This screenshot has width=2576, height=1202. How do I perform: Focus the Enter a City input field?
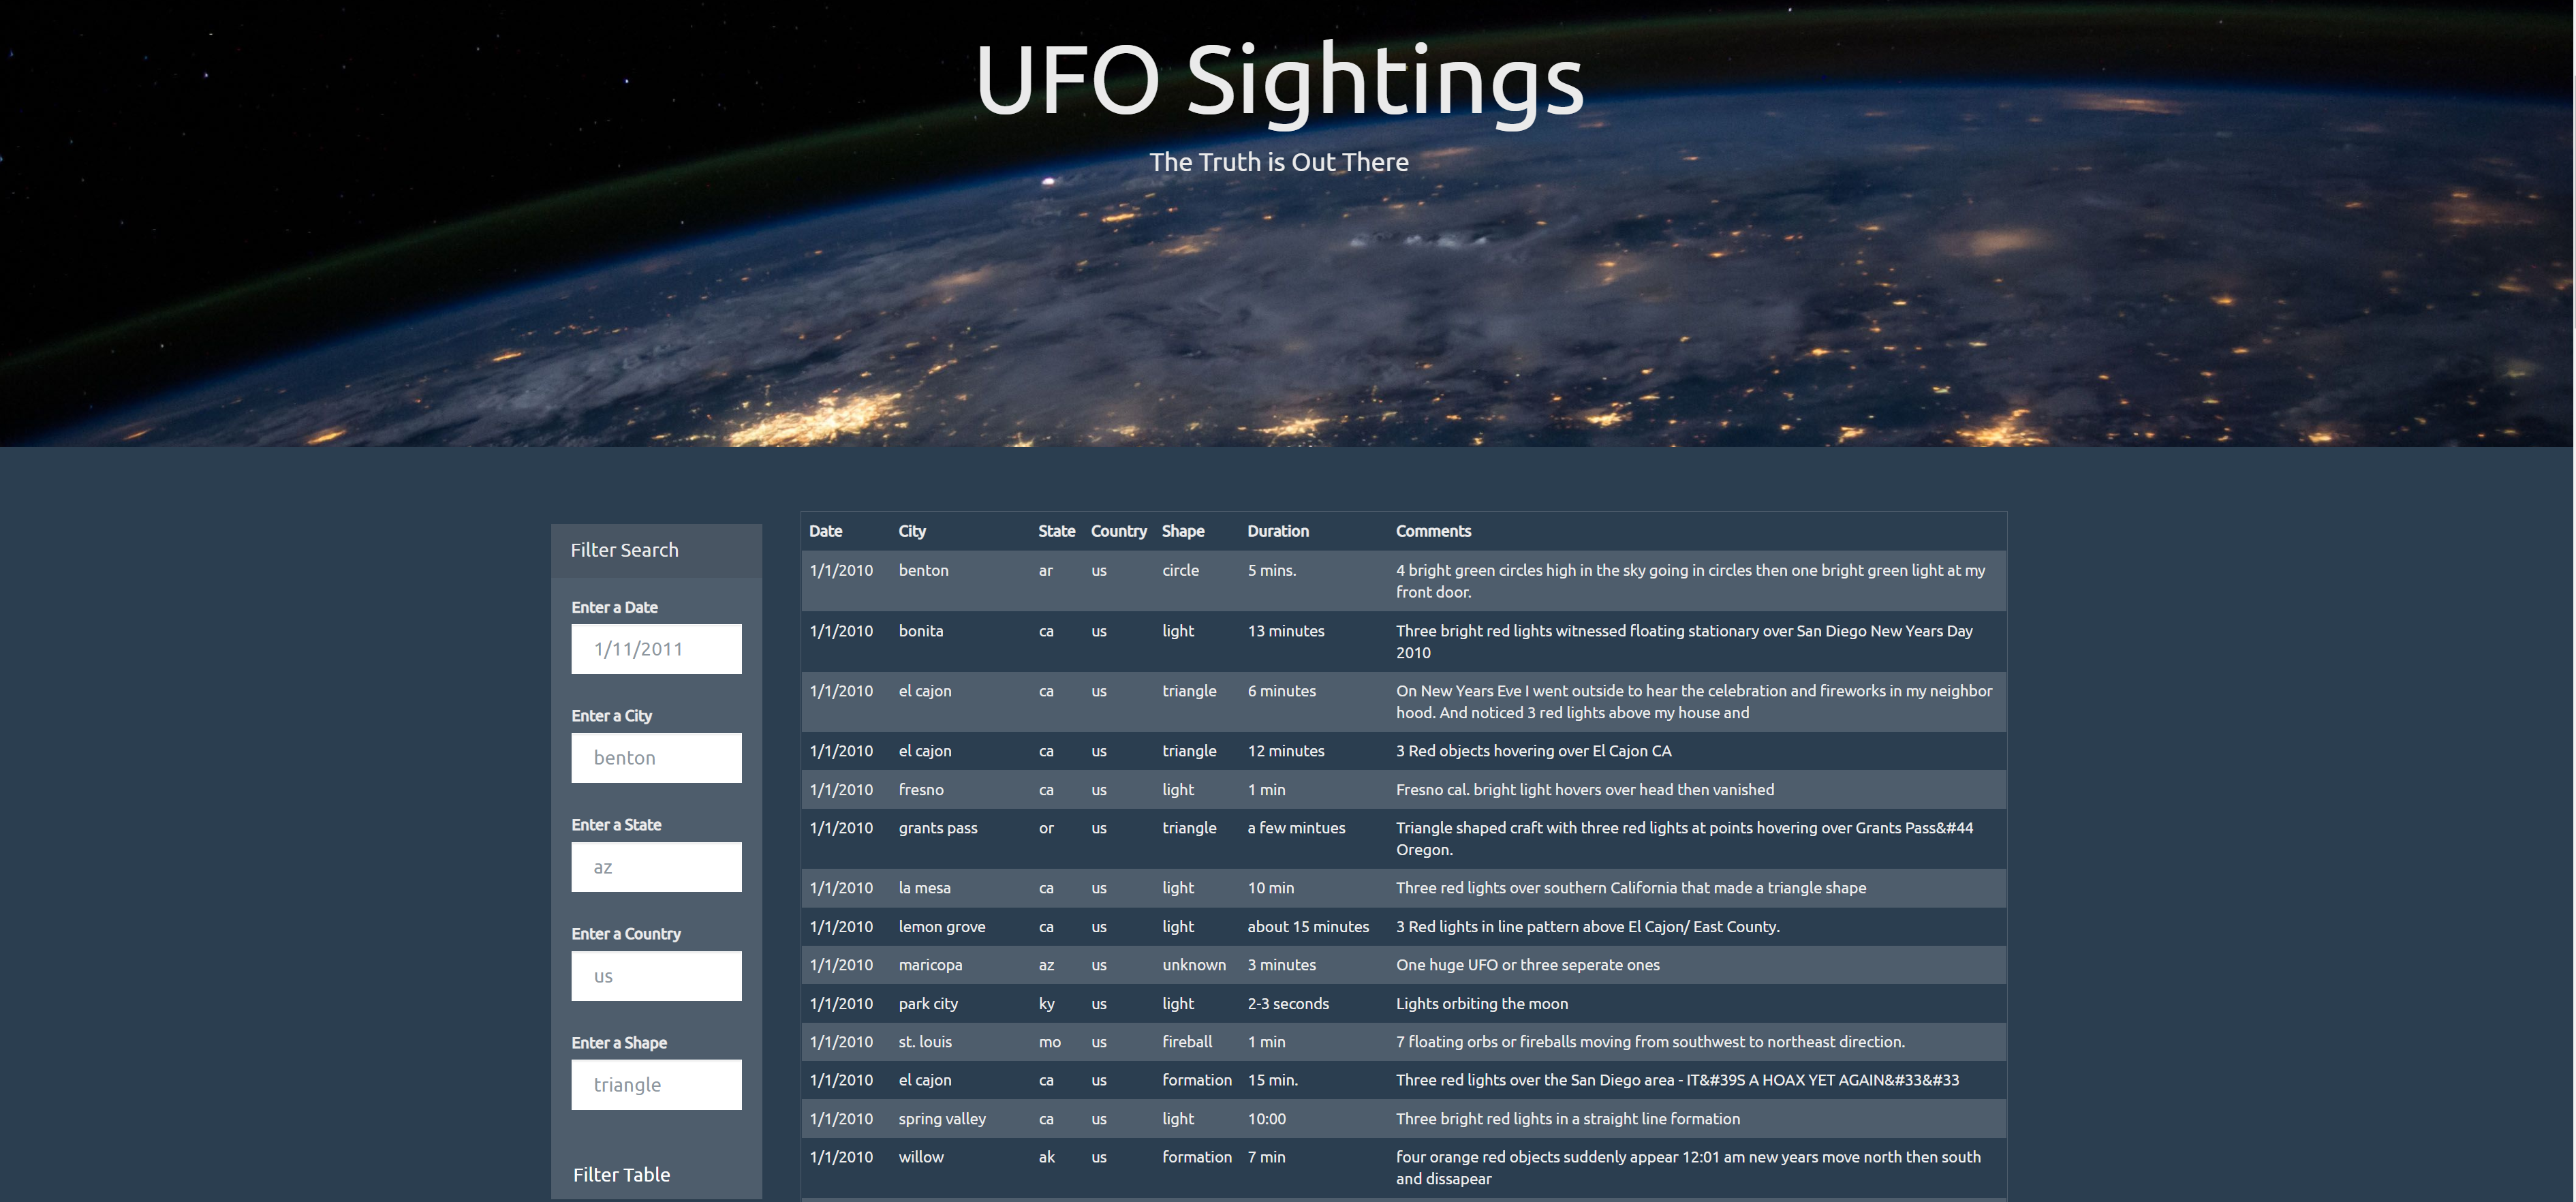pos(656,758)
